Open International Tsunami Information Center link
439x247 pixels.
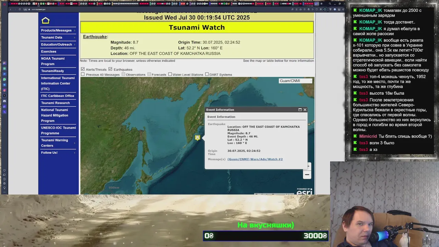click(58, 83)
